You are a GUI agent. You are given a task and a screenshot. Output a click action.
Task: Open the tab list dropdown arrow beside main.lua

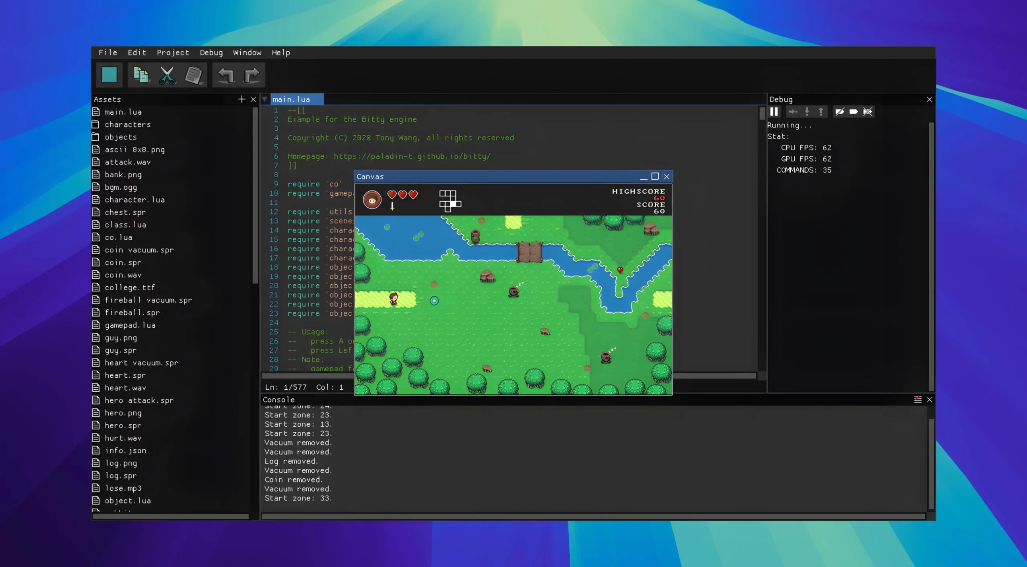tap(265, 99)
